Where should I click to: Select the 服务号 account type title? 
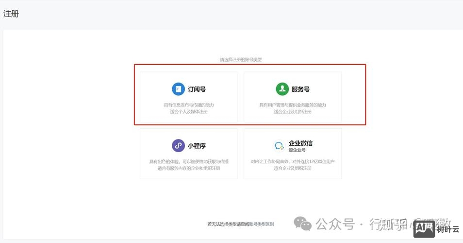pyautogui.click(x=300, y=89)
